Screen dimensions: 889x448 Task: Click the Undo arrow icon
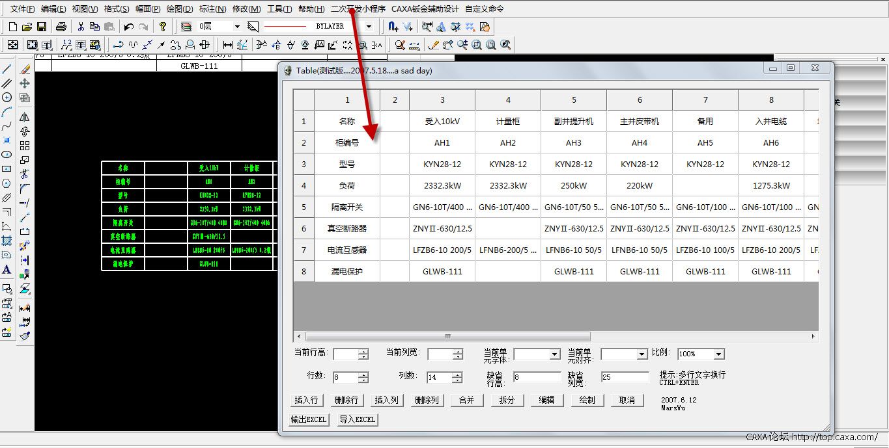point(128,27)
